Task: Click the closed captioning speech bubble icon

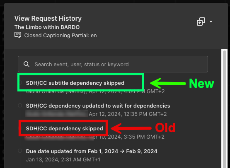Action: (18, 35)
